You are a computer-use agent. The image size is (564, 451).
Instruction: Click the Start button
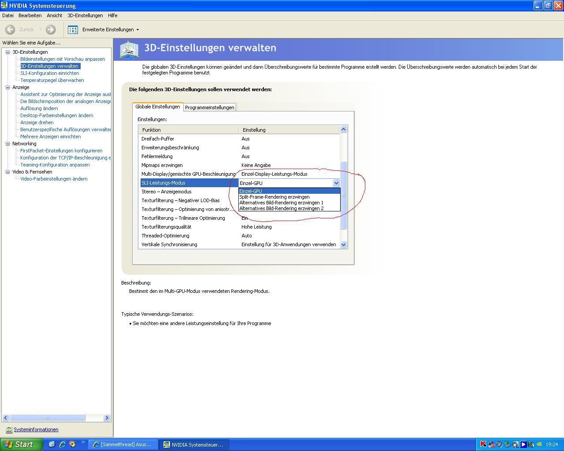(x=22, y=444)
